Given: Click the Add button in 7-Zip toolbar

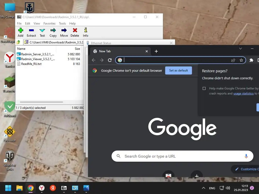Looking at the screenshot, I should pyautogui.click(x=20, y=32).
